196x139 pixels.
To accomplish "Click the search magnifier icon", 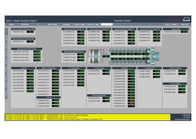I will 111,24.
